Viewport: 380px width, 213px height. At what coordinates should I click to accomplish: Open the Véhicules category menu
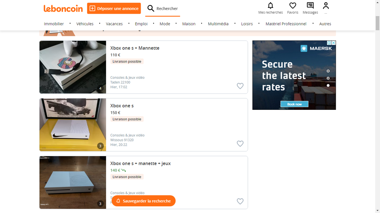(85, 24)
